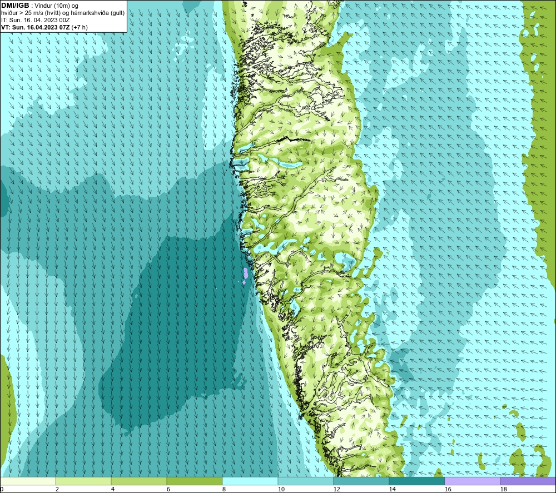Click the DMI/IGB title text
Screen dimensions: 556x493
[15, 6]
